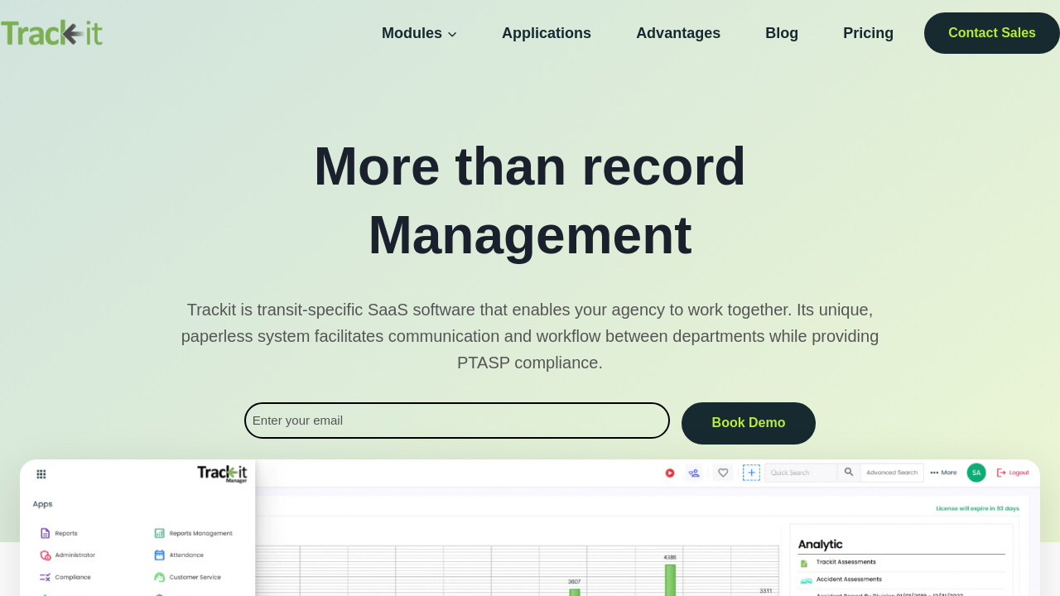1060x596 pixels.
Task: Click the 'License will expire in 93 days' notice
Action: tap(978, 508)
